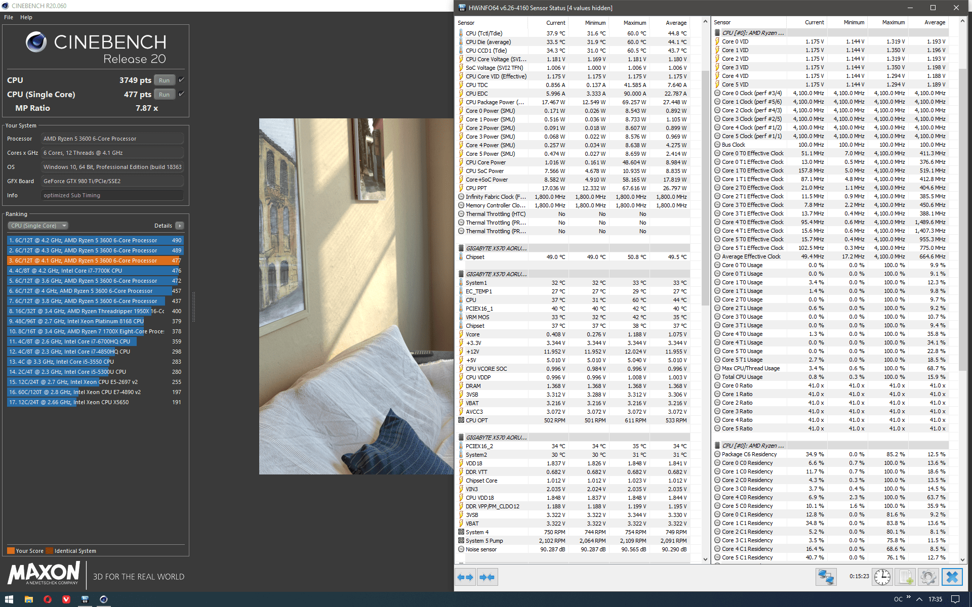
Task: Click the log-to-file sheet icon
Action: click(905, 577)
